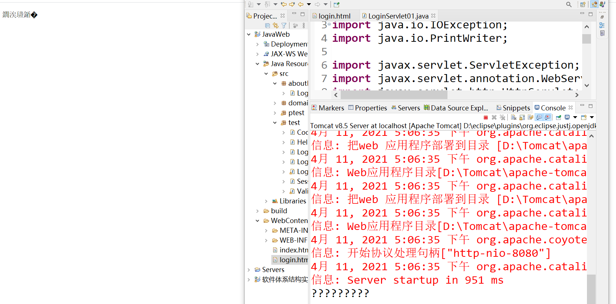This screenshot has width=616, height=304.
Task: Switch to the Markers tab
Action: point(328,108)
